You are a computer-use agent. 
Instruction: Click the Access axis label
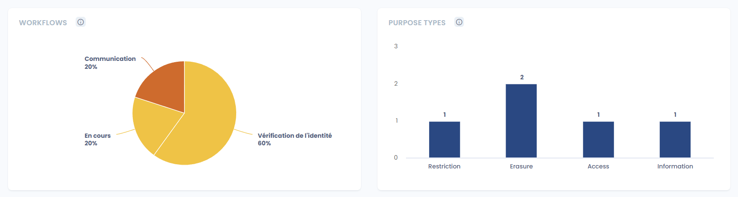pyautogui.click(x=598, y=166)
